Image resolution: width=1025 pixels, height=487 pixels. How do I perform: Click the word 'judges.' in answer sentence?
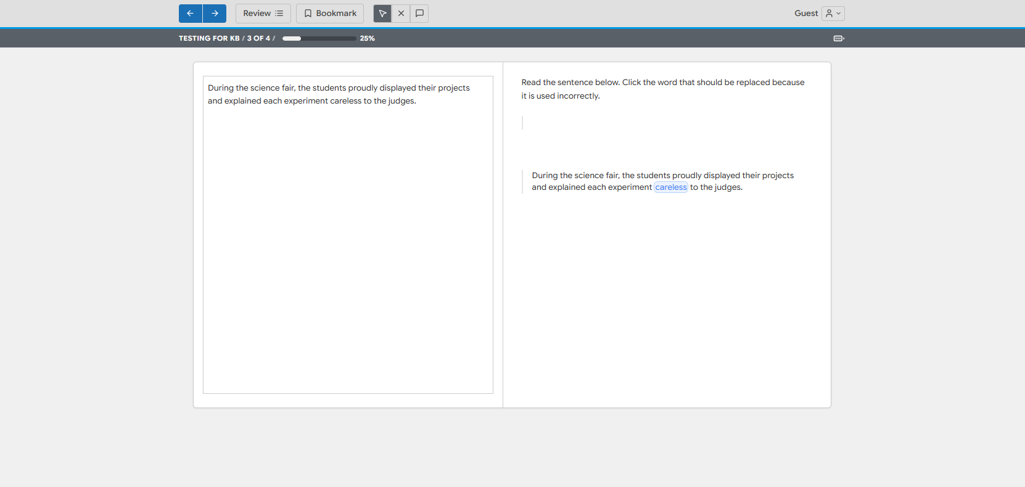pyautogui.click(x=728, y=187)
